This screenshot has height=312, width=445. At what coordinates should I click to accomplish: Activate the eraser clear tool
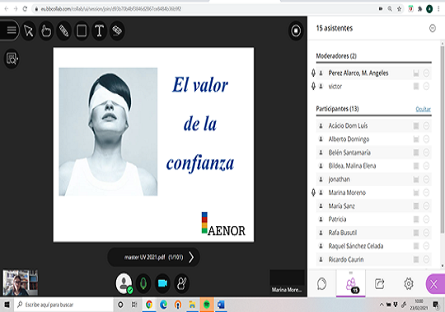(117, 31)
